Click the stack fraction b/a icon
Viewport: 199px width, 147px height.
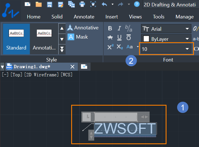pos(129,28)
